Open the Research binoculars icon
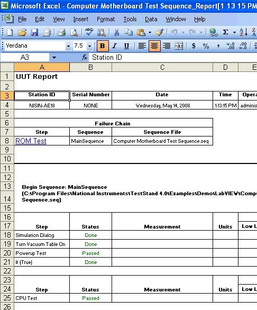The width and height of the screenshot is (257, 310). pyautogui.click(x=102, y=32)
